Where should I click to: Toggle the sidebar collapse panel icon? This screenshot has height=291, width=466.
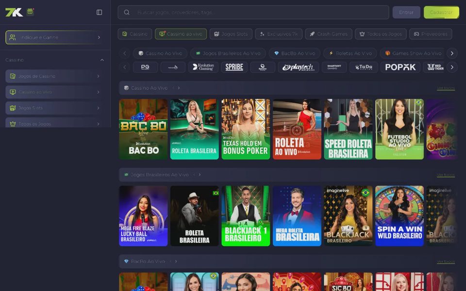coord(99,12)
